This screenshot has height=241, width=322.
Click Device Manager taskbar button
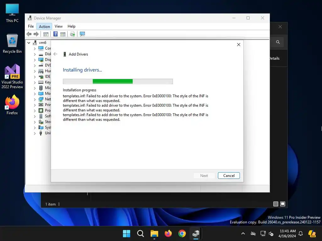click(x=196, y=233)
